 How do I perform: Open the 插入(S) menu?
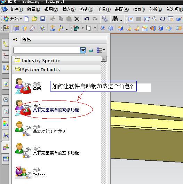(69, 9)
